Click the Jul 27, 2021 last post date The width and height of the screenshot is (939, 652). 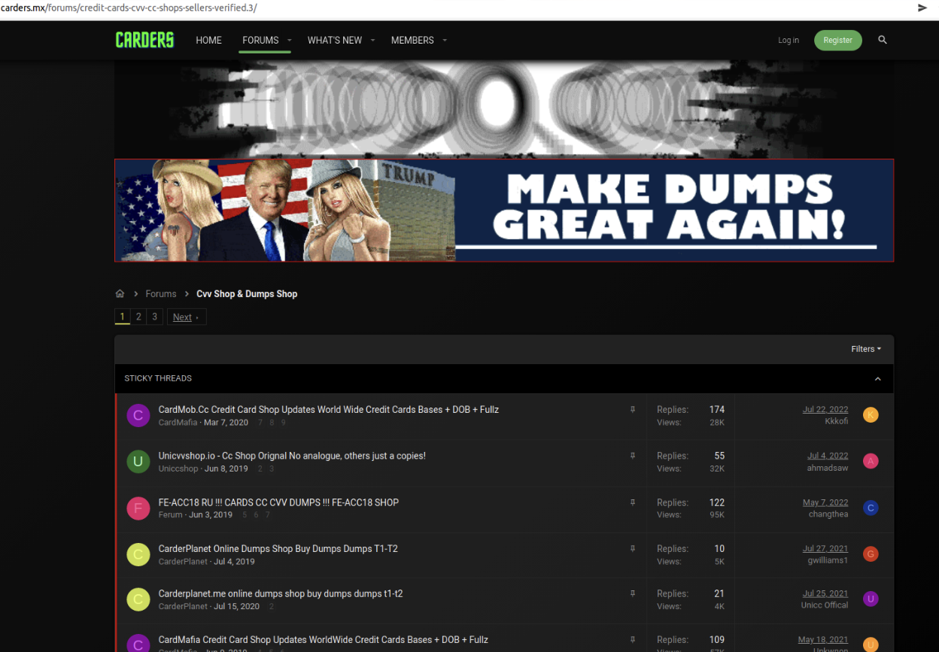[x=825, y=549]
